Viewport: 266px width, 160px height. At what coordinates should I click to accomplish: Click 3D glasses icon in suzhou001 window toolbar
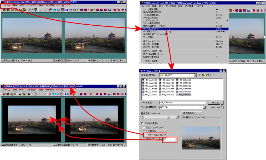(109, 10)
